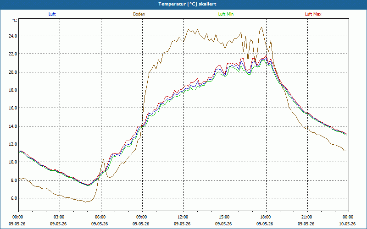The height and width of the screenshot is (229, 367).
Task: Click the 20,0 y-axis value
Action: tap(13, 72)
